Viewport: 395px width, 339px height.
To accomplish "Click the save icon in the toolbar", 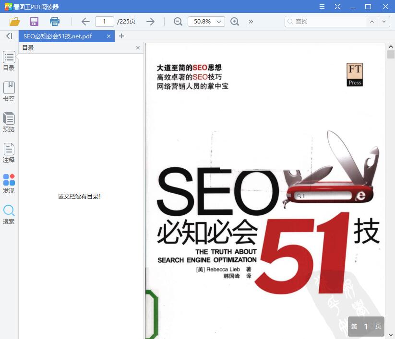I will 34,22.
